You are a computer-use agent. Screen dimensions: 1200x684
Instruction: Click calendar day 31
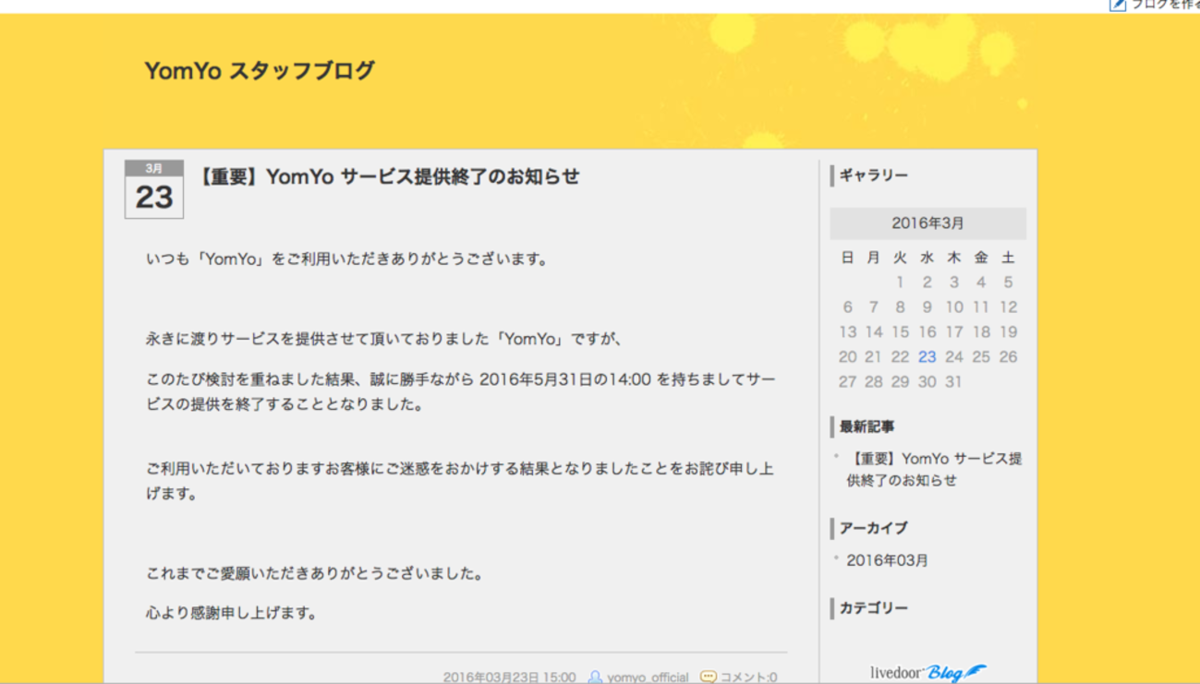954,381
